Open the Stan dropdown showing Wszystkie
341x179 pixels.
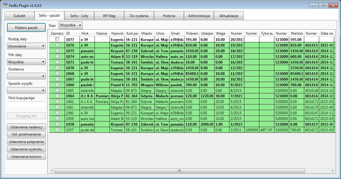pyautogui.click(x=71, y=25)
